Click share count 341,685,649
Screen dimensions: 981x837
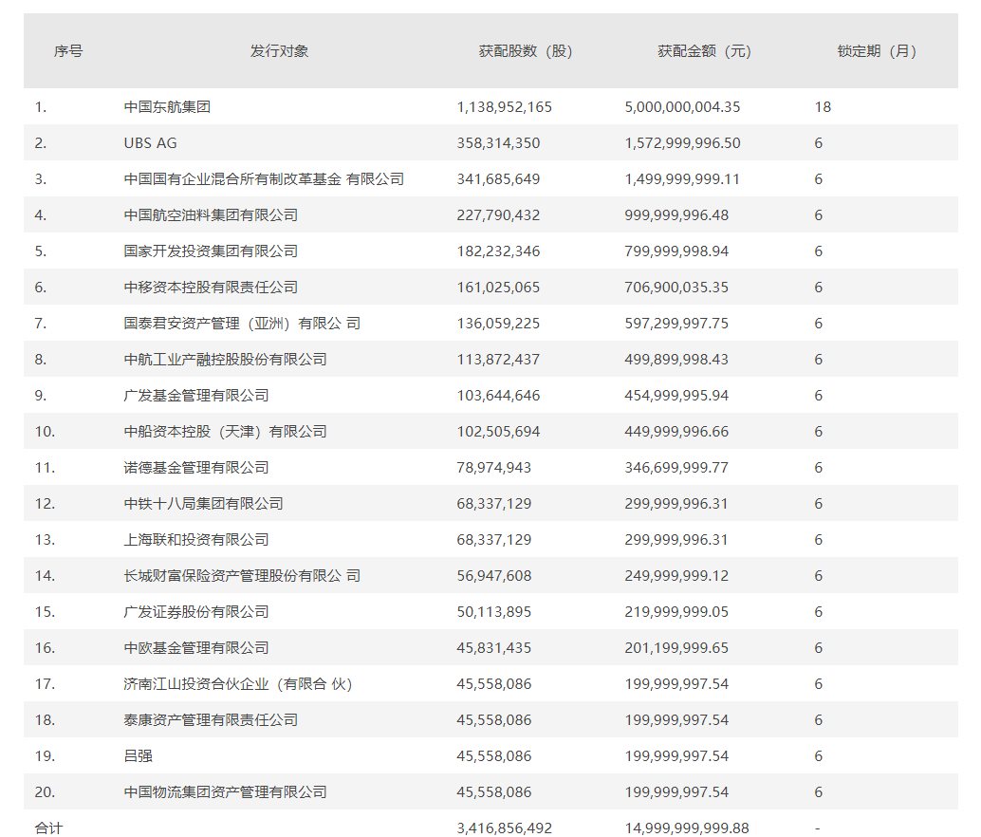click(x=498, y=179)
